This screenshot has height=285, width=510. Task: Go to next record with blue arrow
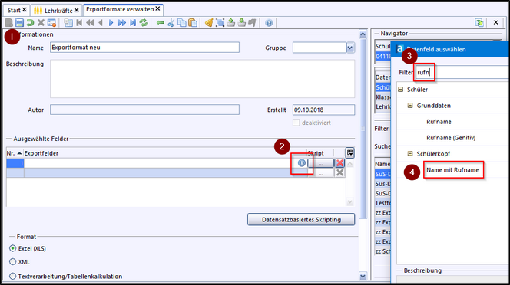click(111, 22)
